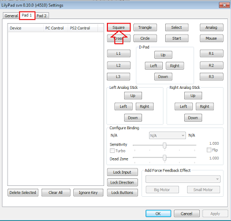Click the Lock Buttons button

click(x=122, y=193)
